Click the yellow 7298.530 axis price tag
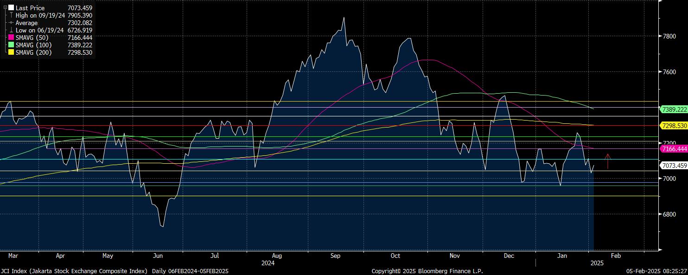 click(x=674, y=126)
